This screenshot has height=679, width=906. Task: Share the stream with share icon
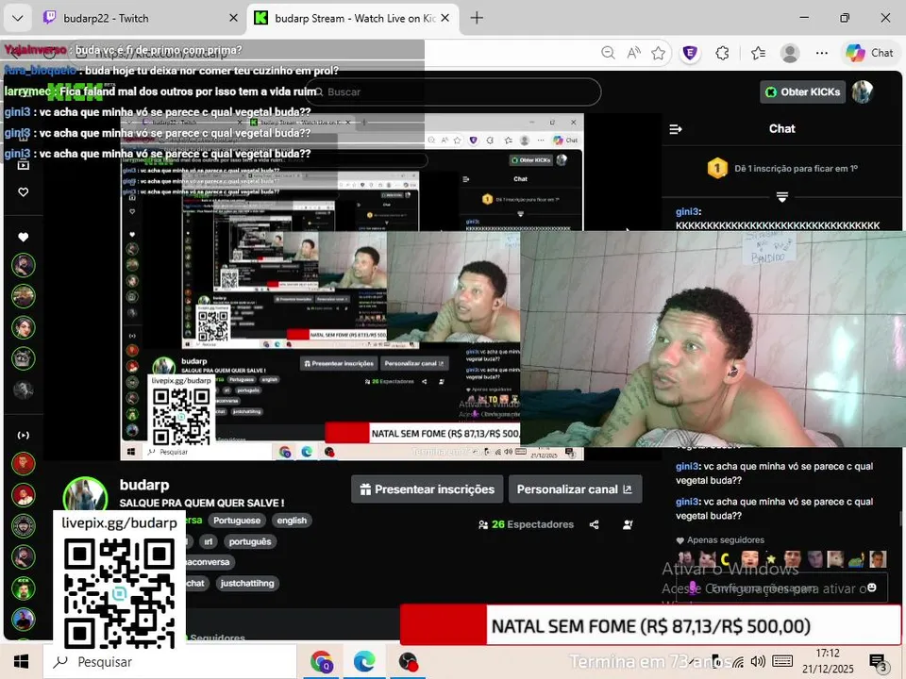[594, 525]
